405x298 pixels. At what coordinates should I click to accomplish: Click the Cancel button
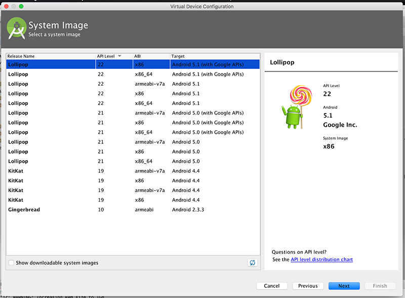tap(272, 286)
